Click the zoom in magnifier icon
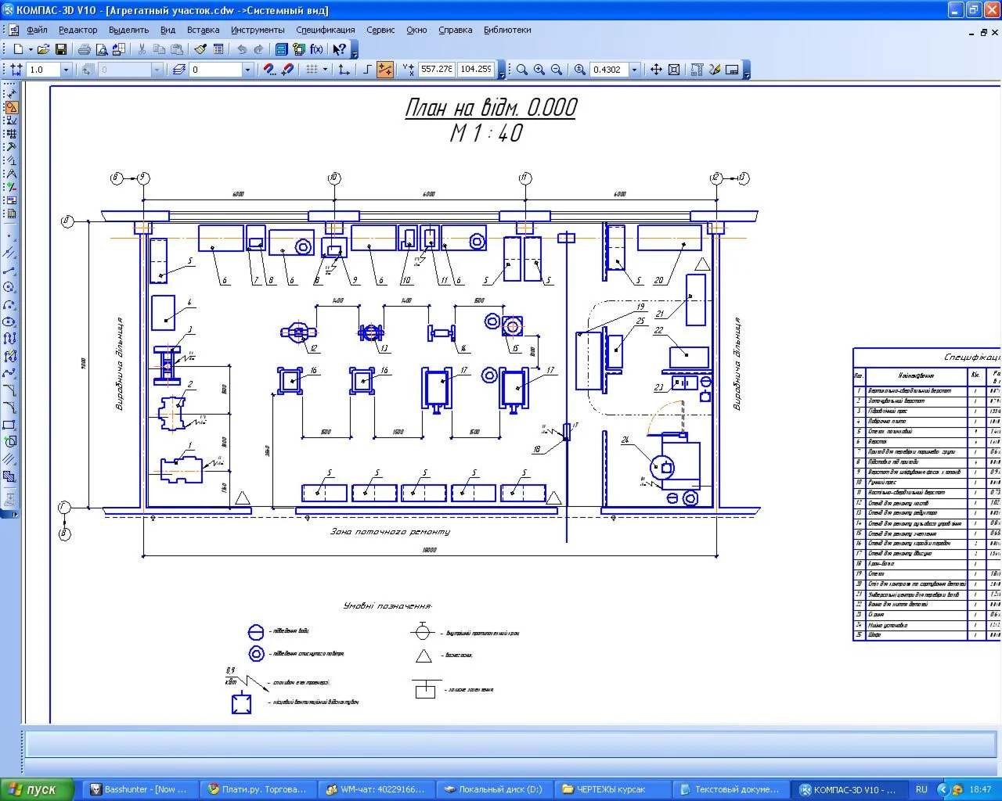This screenshot has width=1002, height=801. 539,70
